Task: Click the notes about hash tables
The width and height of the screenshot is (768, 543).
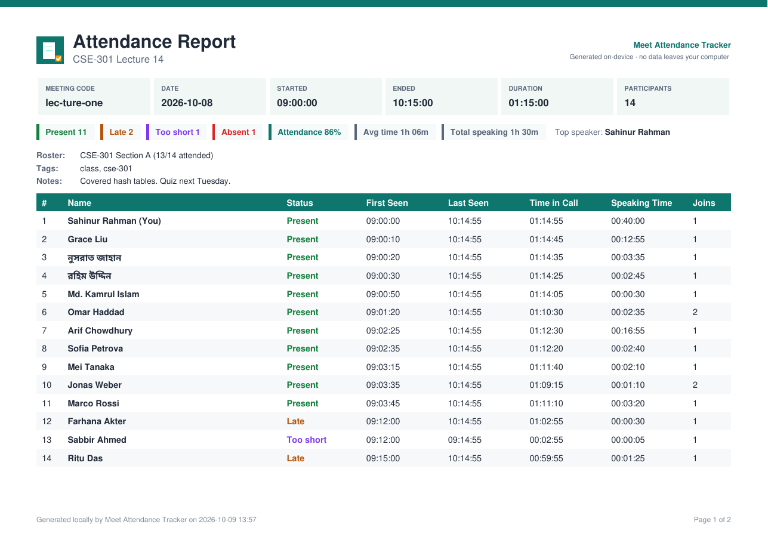Action: (155, 181)
